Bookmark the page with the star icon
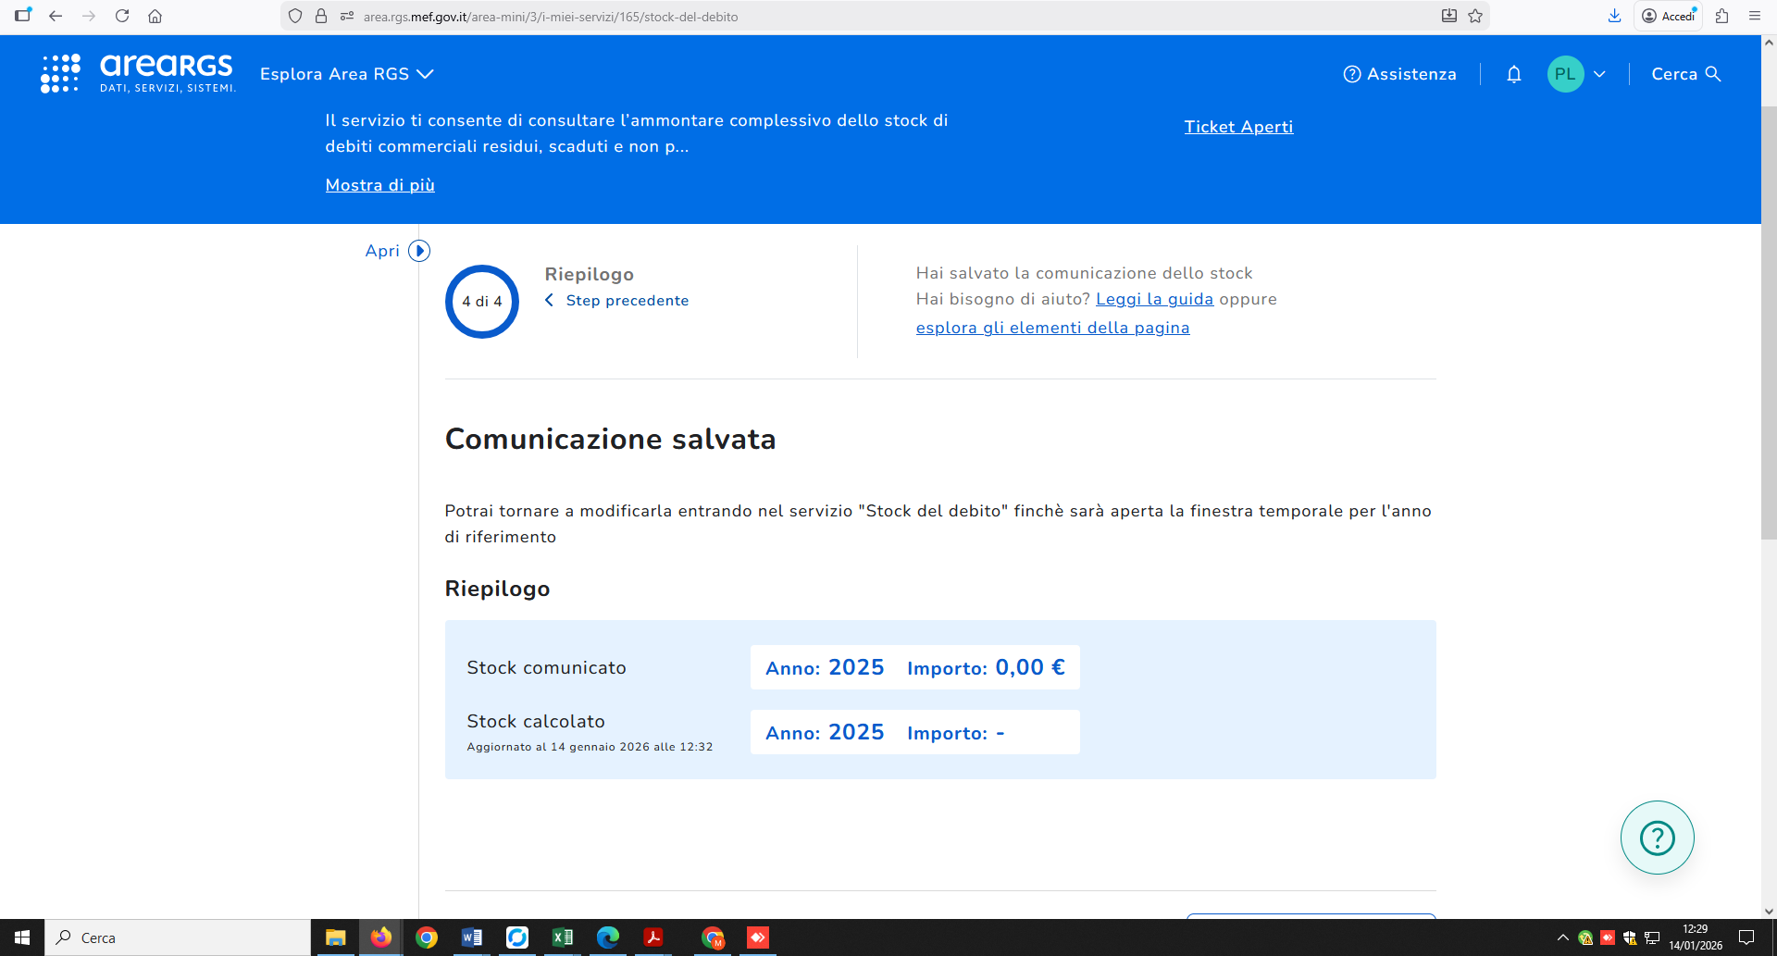Viewport: 1777px width, 956px height. (1475, 16)
